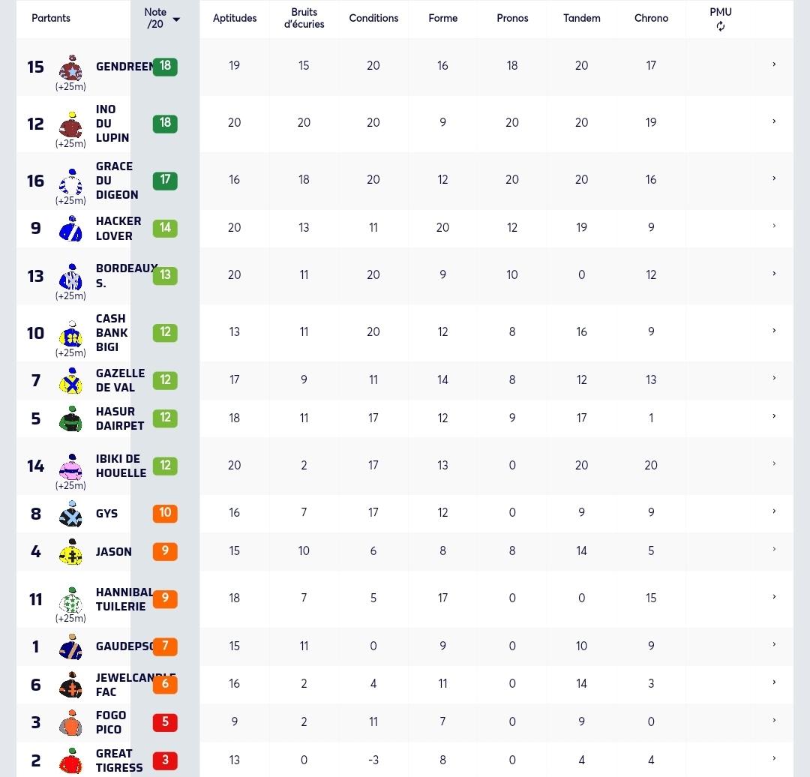Expand GAUDEPSO row details chevron
Screen dimensions: 810x777
tap(774, 644)
